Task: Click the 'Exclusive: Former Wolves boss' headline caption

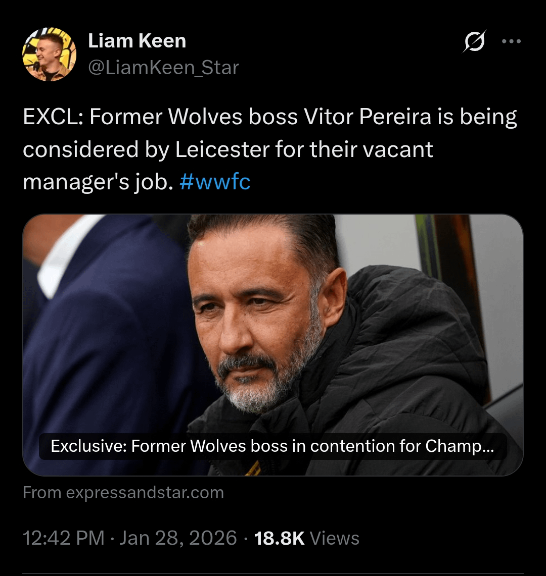Action: coord(272,446)
